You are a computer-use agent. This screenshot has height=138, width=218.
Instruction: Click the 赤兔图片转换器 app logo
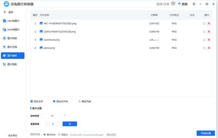(6, 4)
